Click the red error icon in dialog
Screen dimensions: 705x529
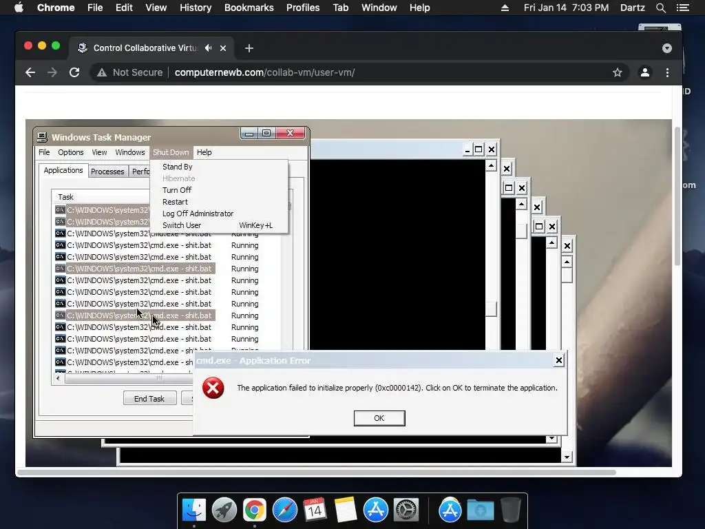[x=213, y=388]
